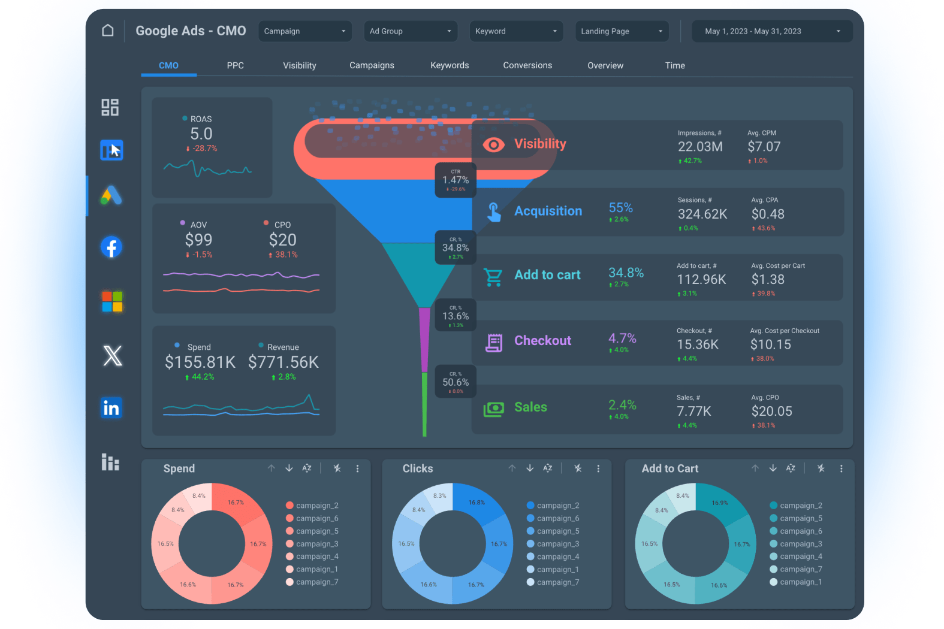Screen dimensions: 944x629
Task: Switch to the CMO tab
Action: coord(168,65)
